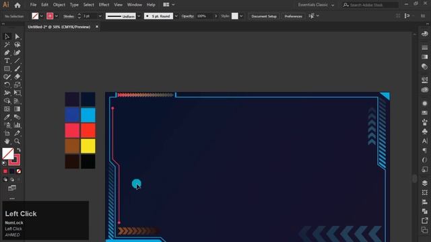This screenshot has width=431, height=242.
Task: Select the Column Graph tool
Action: click(18, 125)
